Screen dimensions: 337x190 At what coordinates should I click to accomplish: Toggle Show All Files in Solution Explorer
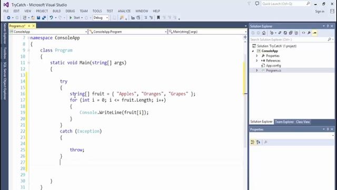coord(296,33)
